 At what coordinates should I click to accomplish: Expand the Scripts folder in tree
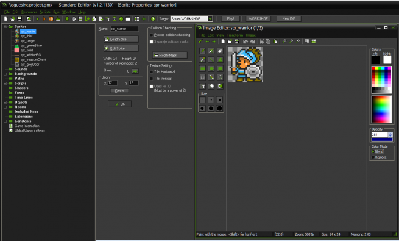pyautogui.click(x=5, y=84)
